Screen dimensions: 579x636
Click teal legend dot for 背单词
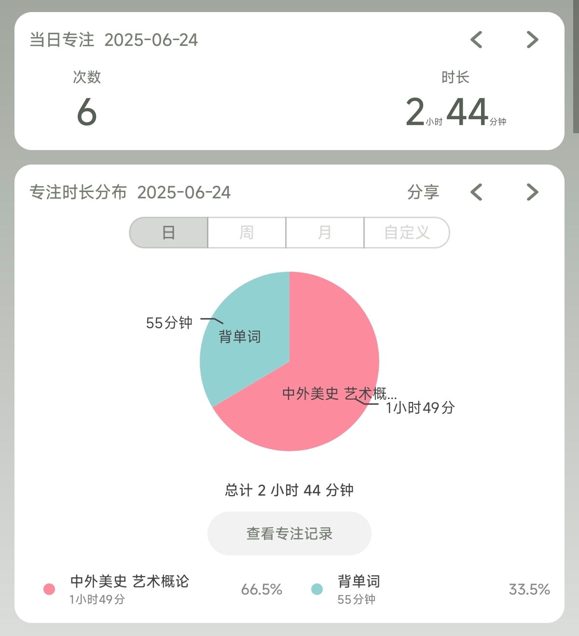tap(317, 589)
